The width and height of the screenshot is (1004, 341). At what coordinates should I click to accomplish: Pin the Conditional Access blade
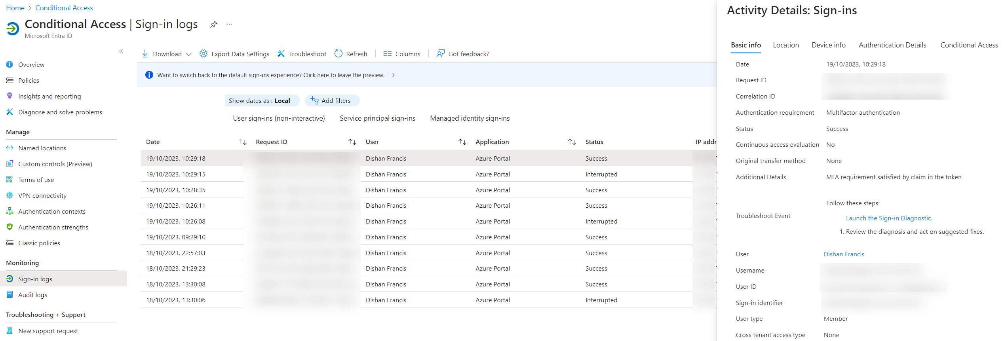coord(213,25)
